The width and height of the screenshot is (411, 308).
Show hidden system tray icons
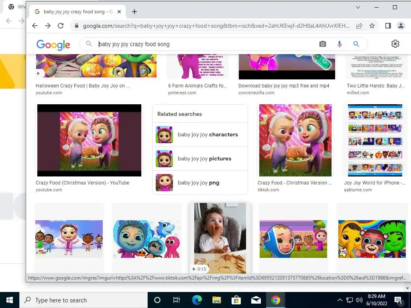click(x=340, y=300)
